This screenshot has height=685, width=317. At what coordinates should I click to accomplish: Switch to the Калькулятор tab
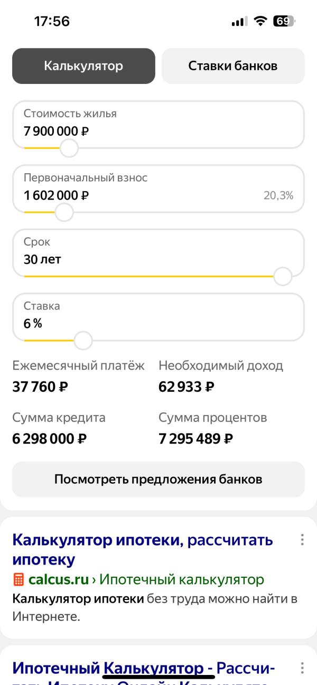[83, 66]
